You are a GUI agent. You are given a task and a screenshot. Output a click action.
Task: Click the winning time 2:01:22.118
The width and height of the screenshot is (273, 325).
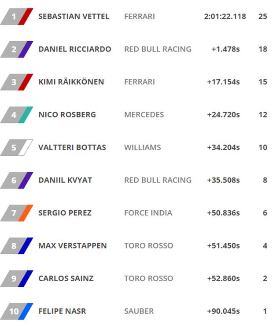tap(225, 17)
